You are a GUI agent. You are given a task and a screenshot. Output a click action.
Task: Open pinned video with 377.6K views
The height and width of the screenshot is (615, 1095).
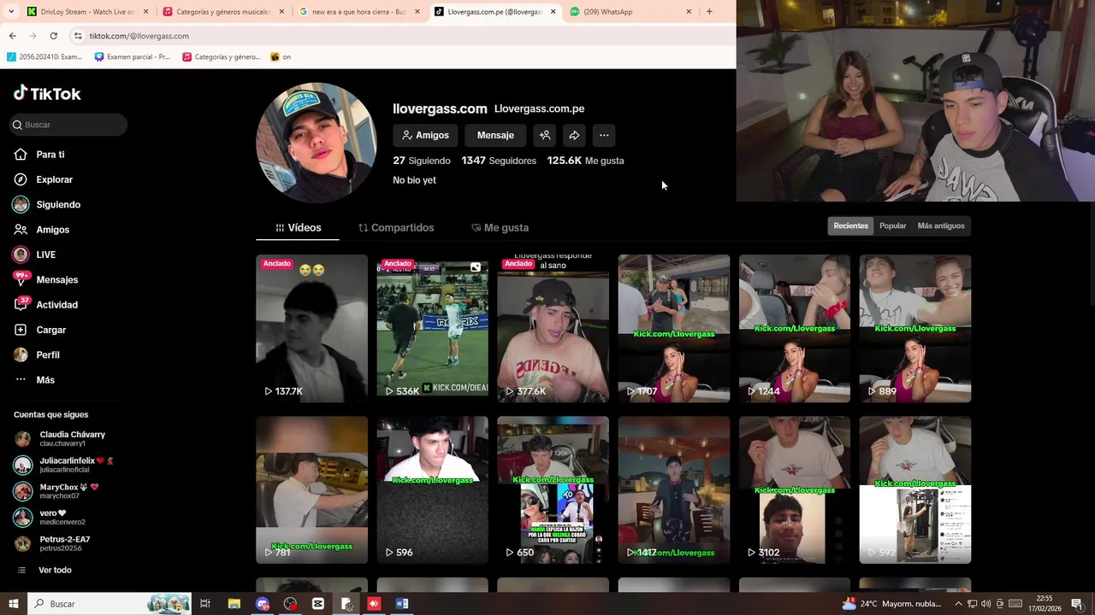point(553,328)
